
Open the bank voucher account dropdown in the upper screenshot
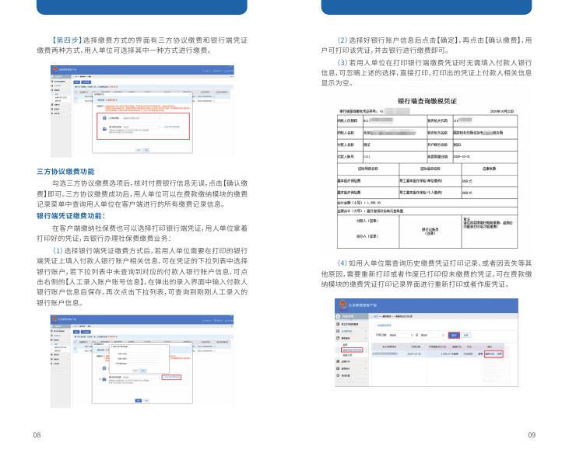tap(142, 127)
